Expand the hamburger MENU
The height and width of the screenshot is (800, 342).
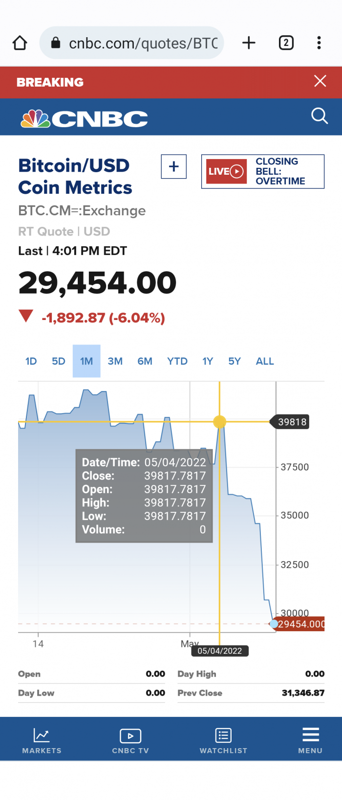[310, 740]
